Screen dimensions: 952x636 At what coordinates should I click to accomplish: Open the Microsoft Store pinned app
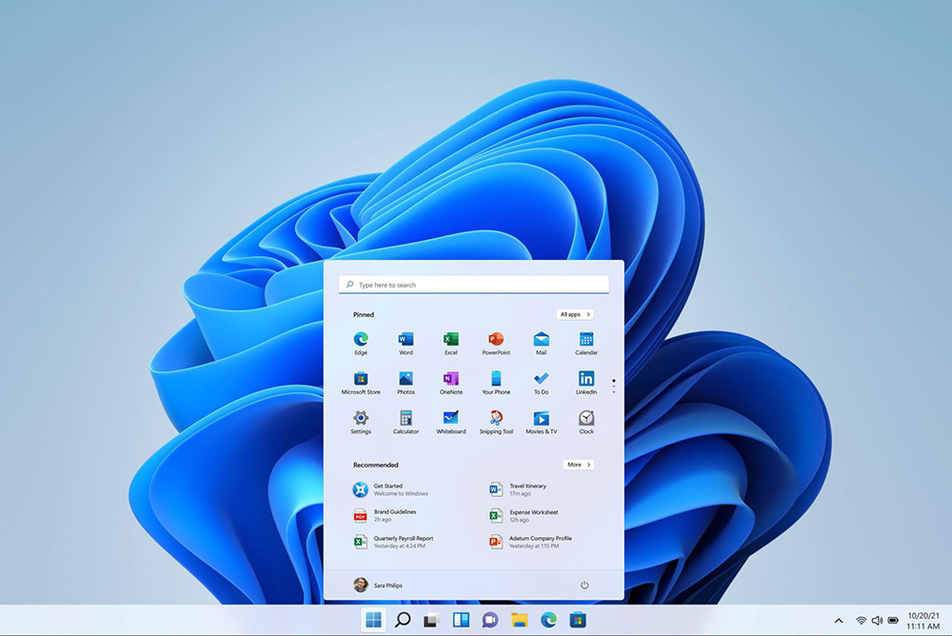coord(361,379)
